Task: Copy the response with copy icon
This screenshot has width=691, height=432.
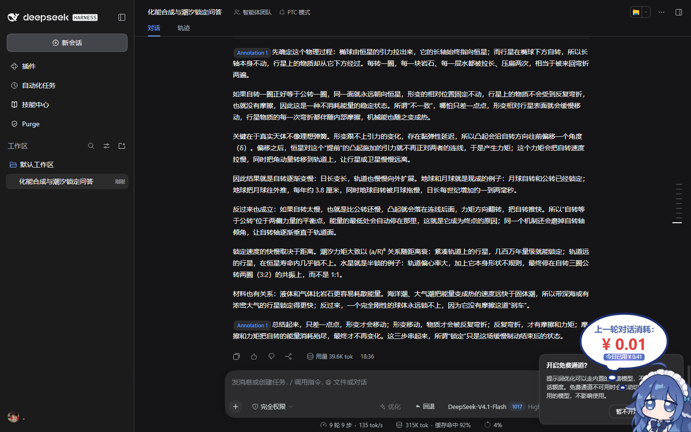Action: pos(237,357)
